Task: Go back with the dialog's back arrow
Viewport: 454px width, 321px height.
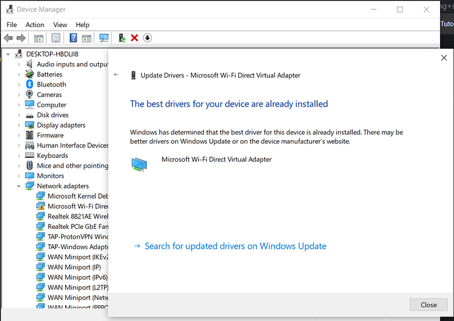Action: point(116,75)
